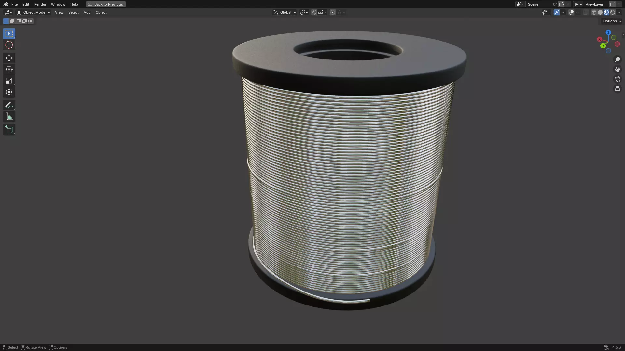
Task: Click the 4.5.3 version text
Action: [x=617, y=347]
